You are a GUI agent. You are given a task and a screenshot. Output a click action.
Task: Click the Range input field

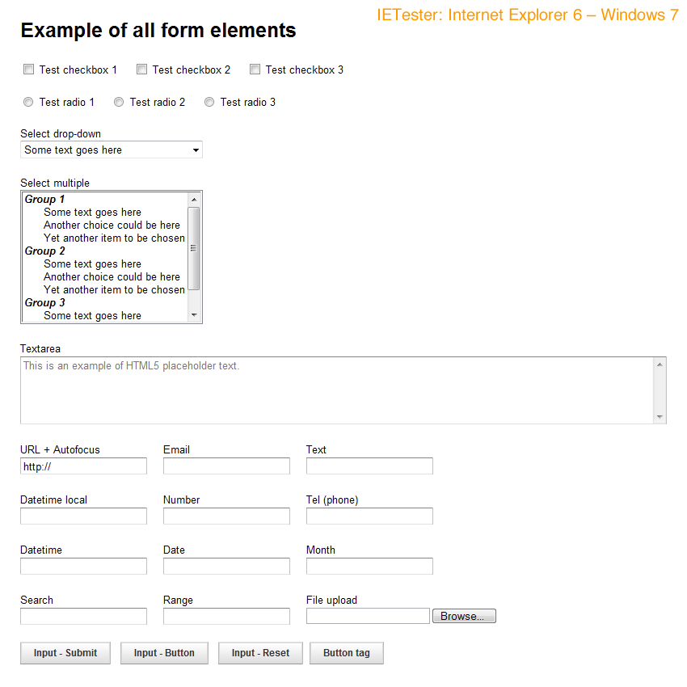[x=226, y=617]
